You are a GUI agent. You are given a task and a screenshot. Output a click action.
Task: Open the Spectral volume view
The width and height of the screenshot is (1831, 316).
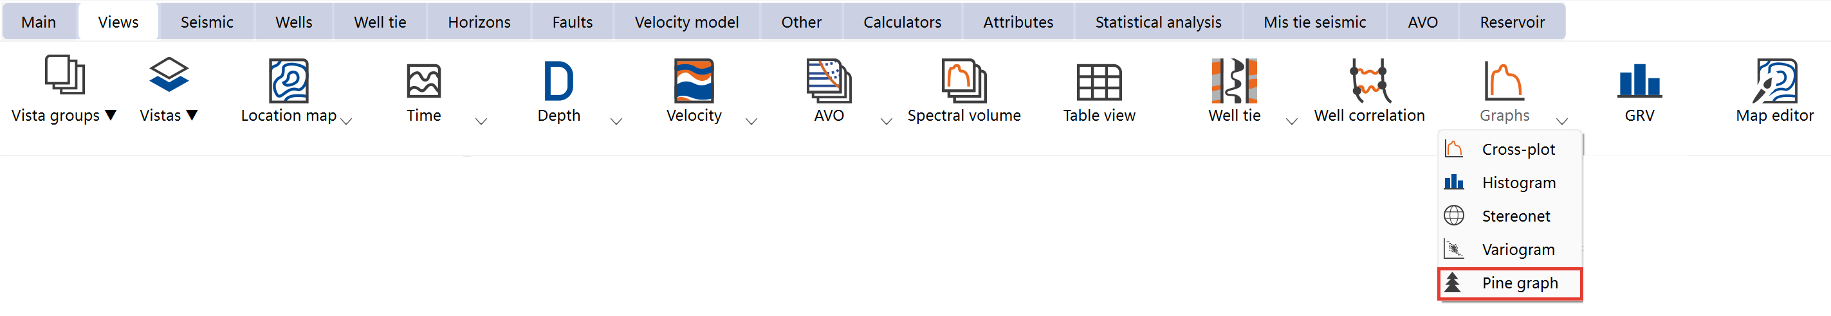click(964, 82)
